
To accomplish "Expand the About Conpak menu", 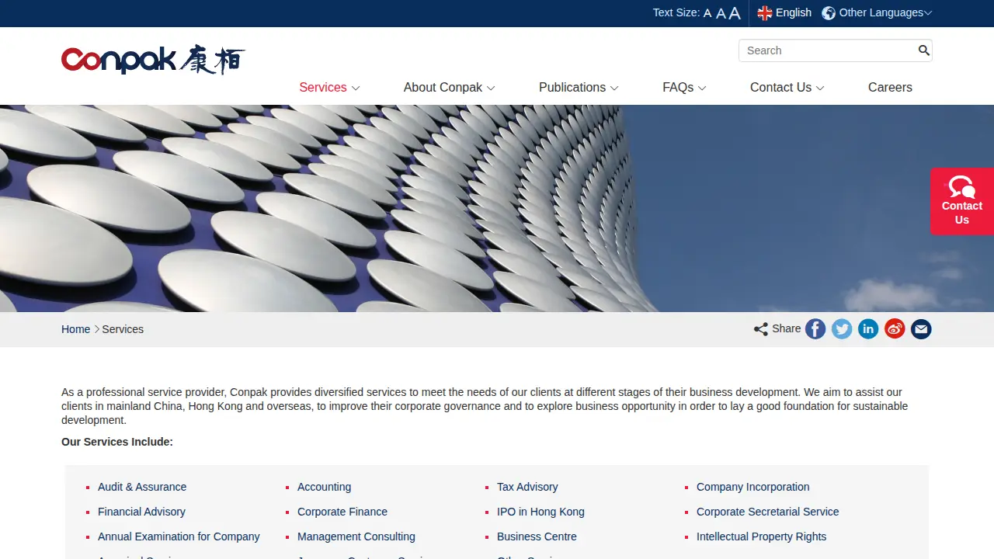I will [449, 88].
